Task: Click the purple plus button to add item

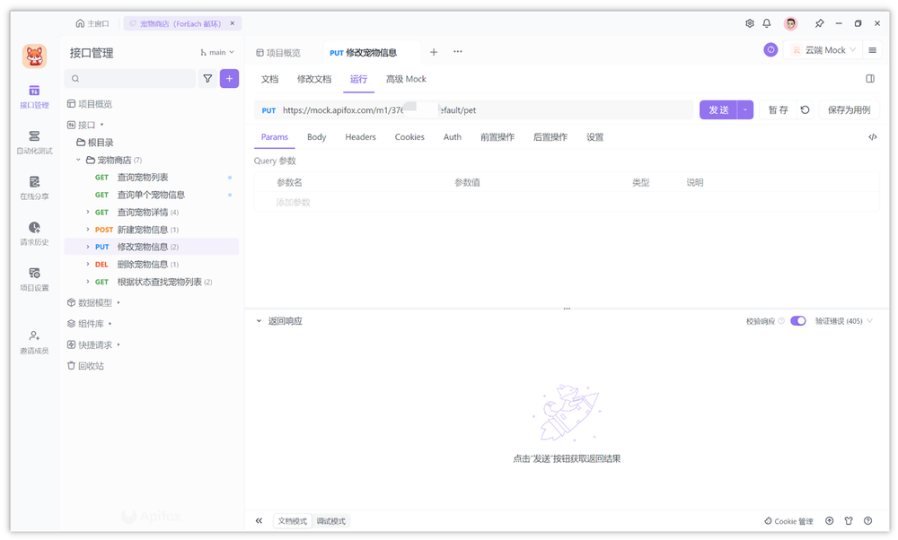Action: point(229,79)
